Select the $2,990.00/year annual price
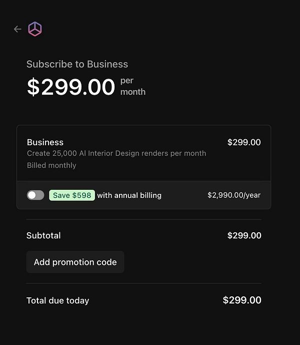The height and width of the screenshot is (345, 300). 233,195
